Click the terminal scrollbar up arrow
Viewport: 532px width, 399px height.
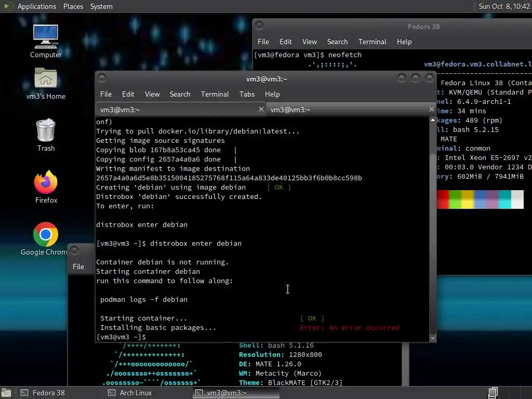[x=433, y=120]
